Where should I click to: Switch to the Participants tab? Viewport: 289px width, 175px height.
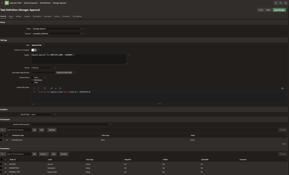[x=37, y=16]
